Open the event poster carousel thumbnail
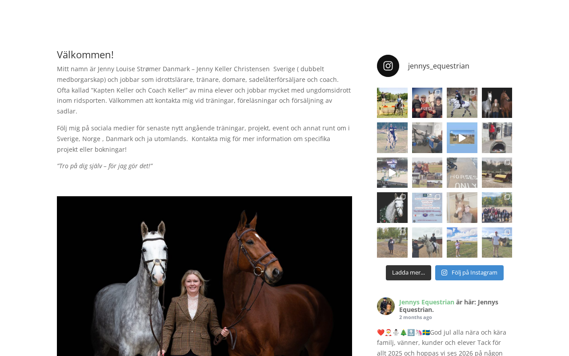 427,208
